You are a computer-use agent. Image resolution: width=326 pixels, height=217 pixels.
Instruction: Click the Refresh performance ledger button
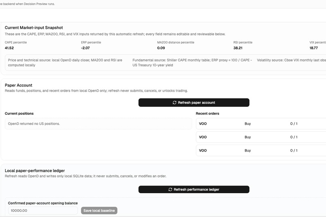pos(194,190)
